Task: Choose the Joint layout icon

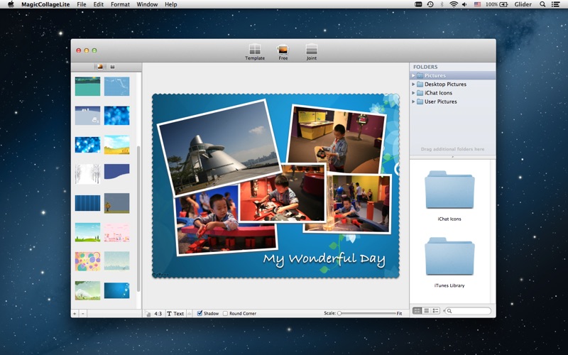Action: pyautogui.click(x=312, y=50)
